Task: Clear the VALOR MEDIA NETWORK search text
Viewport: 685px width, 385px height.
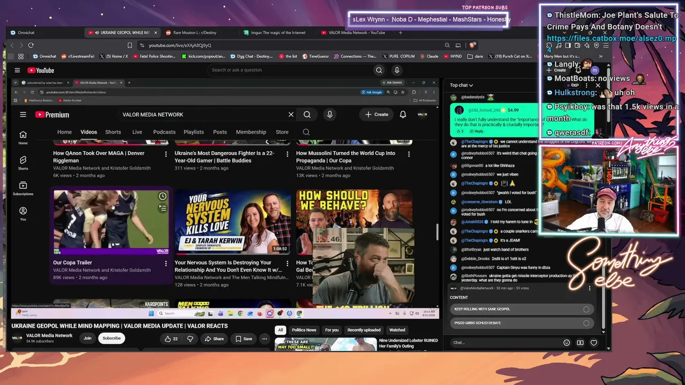Action: [x=291, y=114]
